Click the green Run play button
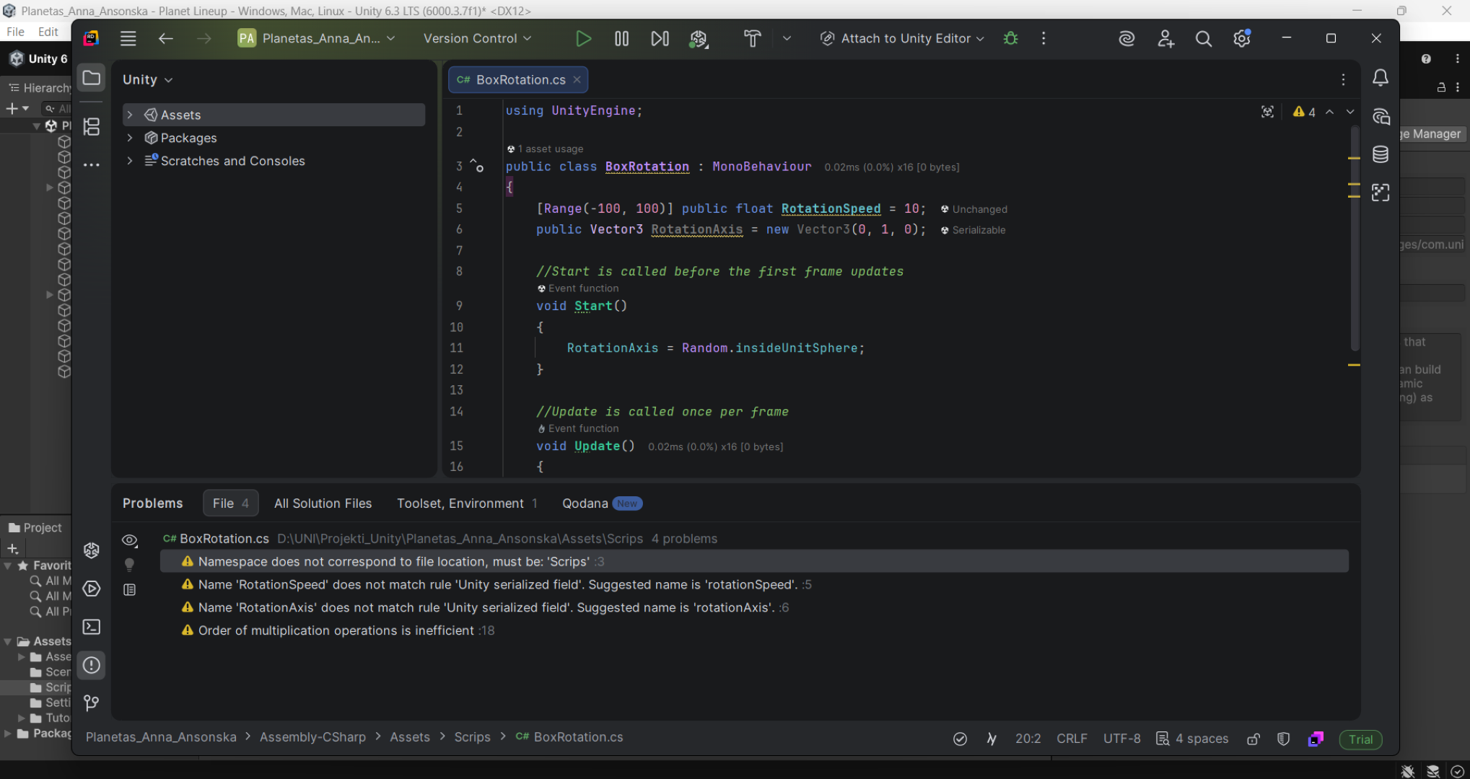Image resolution: width=1470 pixels, height=779 pixels. pos(583,39)
